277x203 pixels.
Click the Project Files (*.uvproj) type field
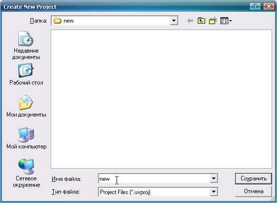click(154, 192)
